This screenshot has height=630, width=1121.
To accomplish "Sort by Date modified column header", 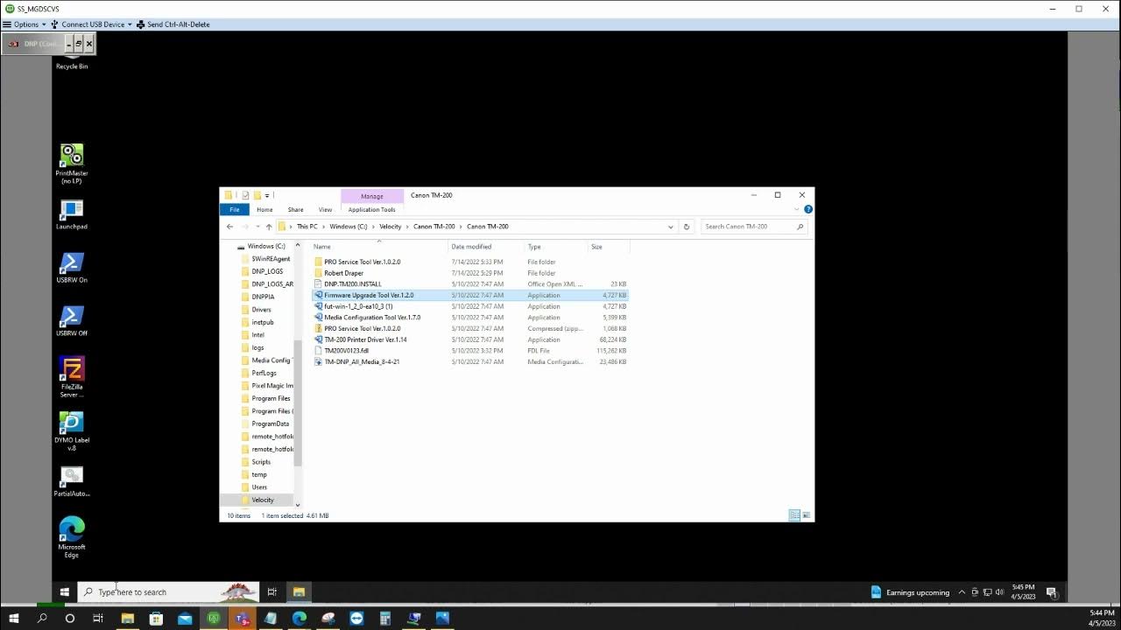I will click(x=471, y=247).
